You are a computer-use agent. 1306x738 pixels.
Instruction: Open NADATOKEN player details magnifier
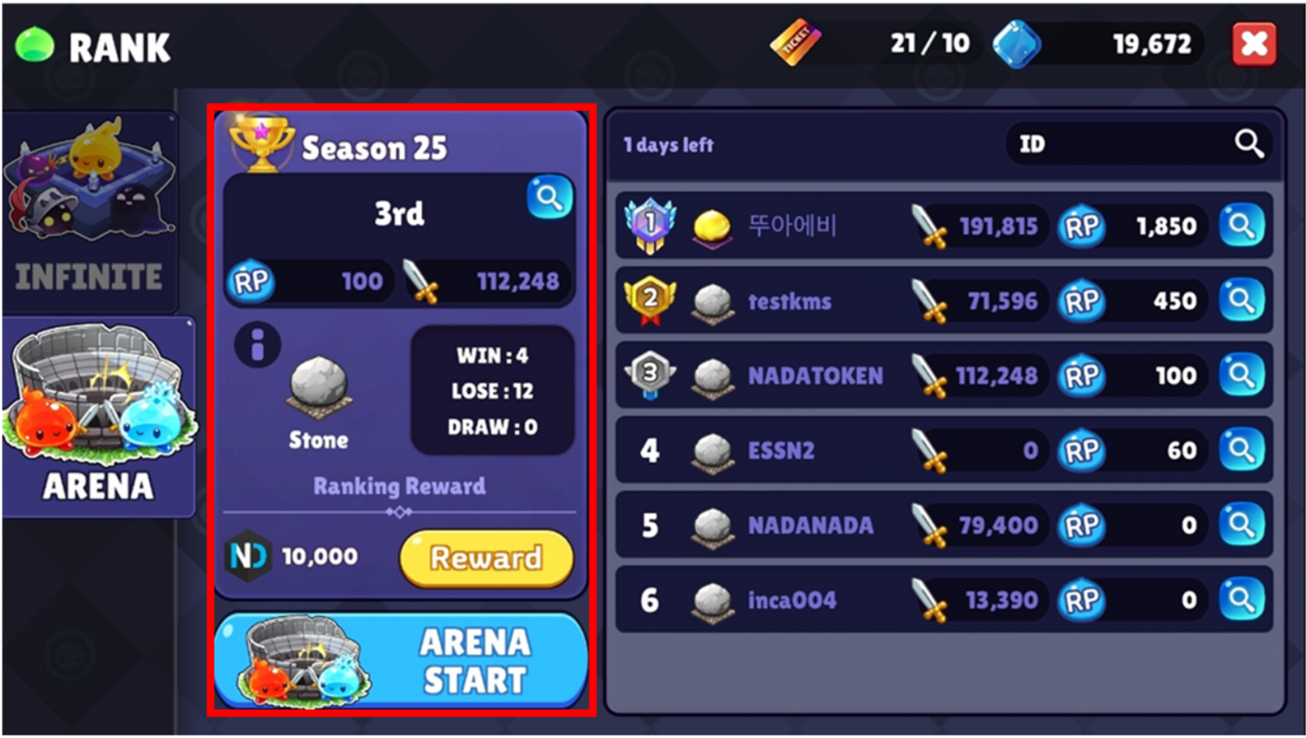click(1242, 375)
